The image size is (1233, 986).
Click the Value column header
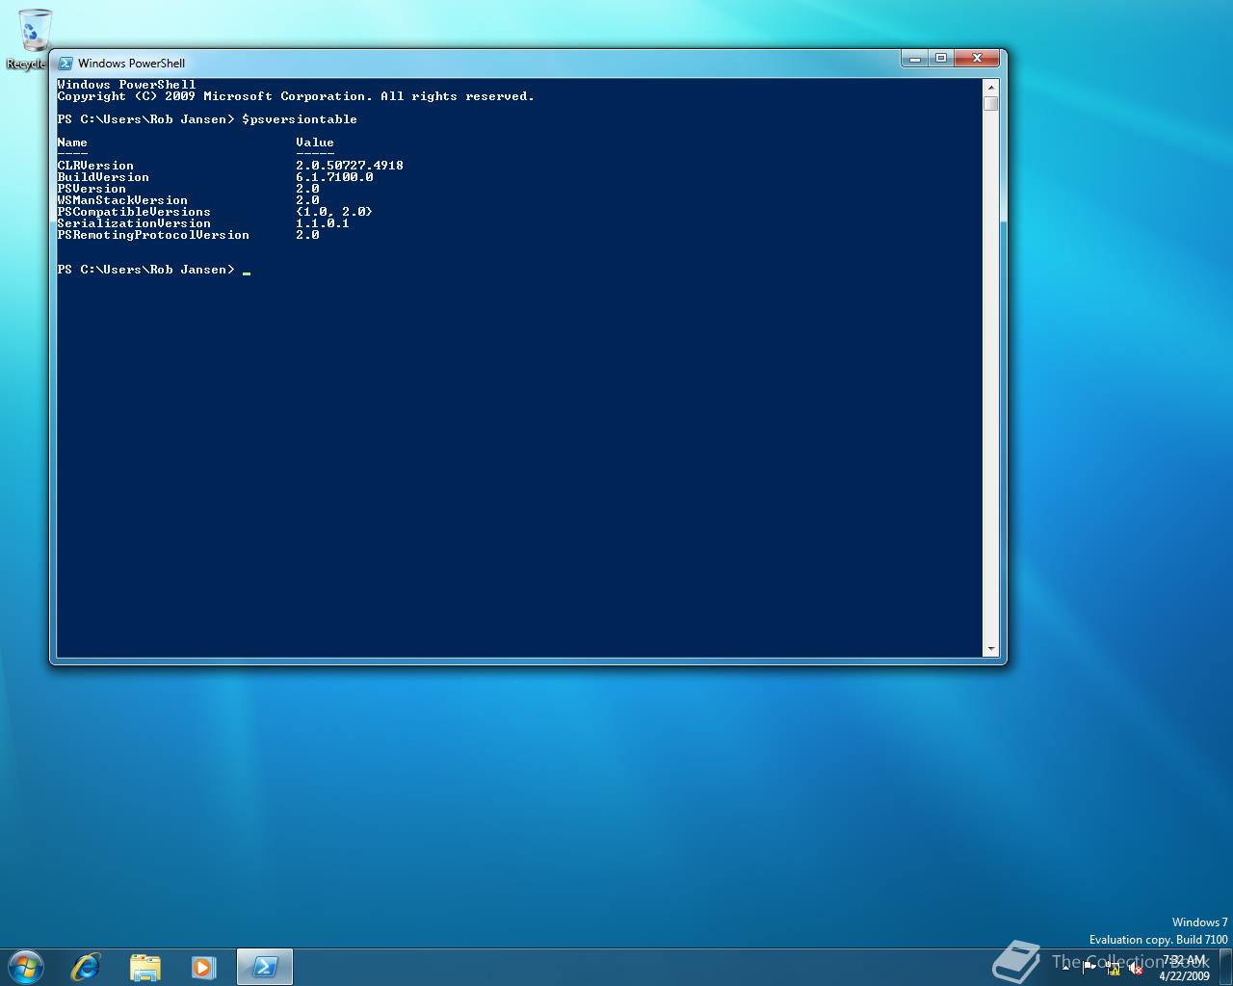[315, 143]
